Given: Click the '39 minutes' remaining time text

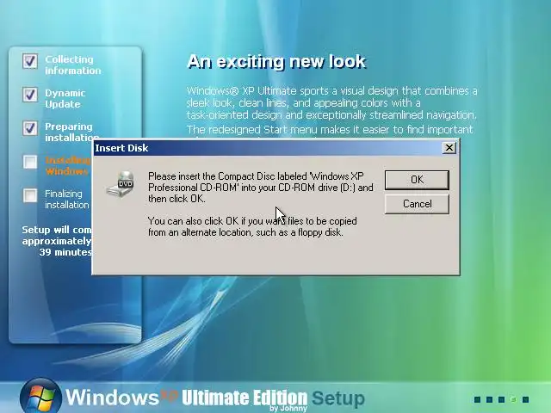Looking at the screenshot, I should (x=65, y=252).
